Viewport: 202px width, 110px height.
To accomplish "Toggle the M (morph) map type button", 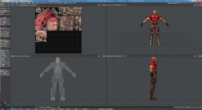I will tap(179, 107).
